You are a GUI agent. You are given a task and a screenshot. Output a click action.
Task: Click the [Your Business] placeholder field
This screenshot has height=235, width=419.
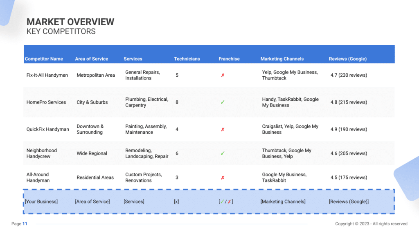[x=41, y=202]
